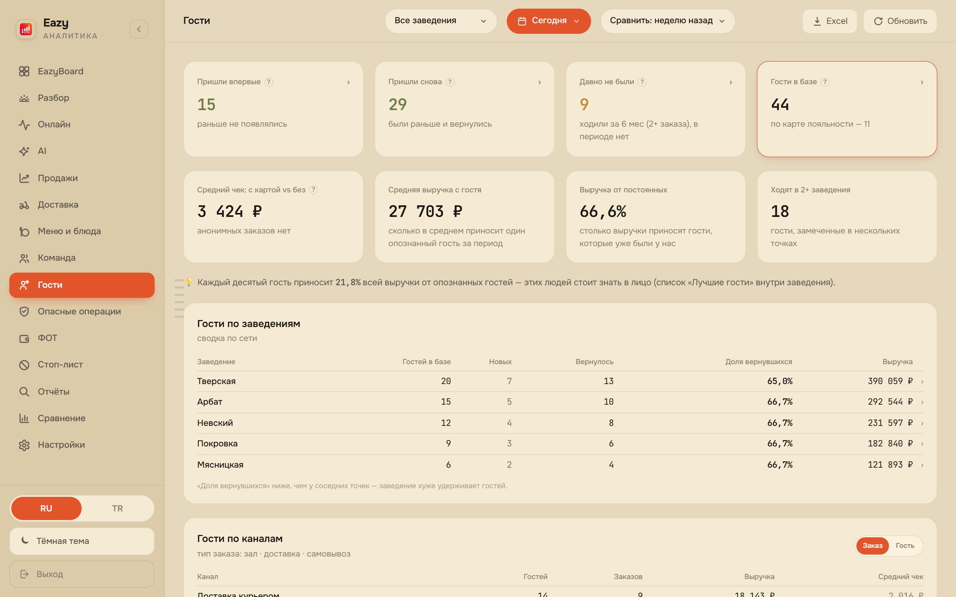Viewport: 956px width, 597px height.
Task: Open Сравнить: неделю назад dropdown
Action: tap(668, 21)
